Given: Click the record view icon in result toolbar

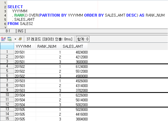Looking at the screenshot, I should [x=3, y=39].
